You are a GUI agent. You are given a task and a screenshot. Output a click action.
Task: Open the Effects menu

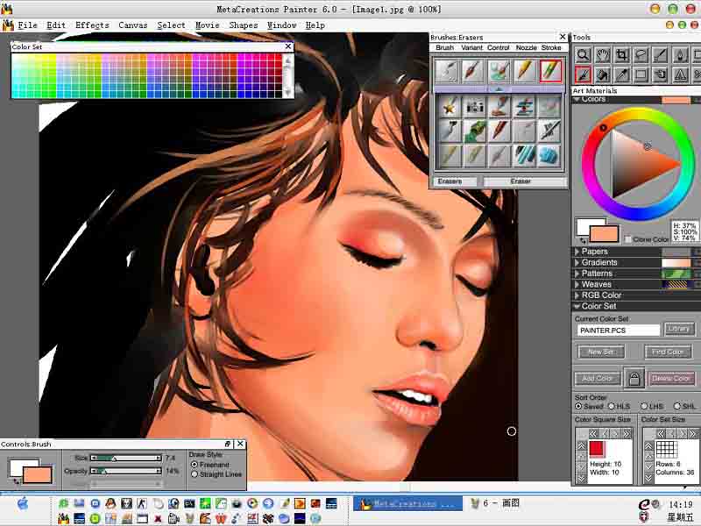(92, 25)
